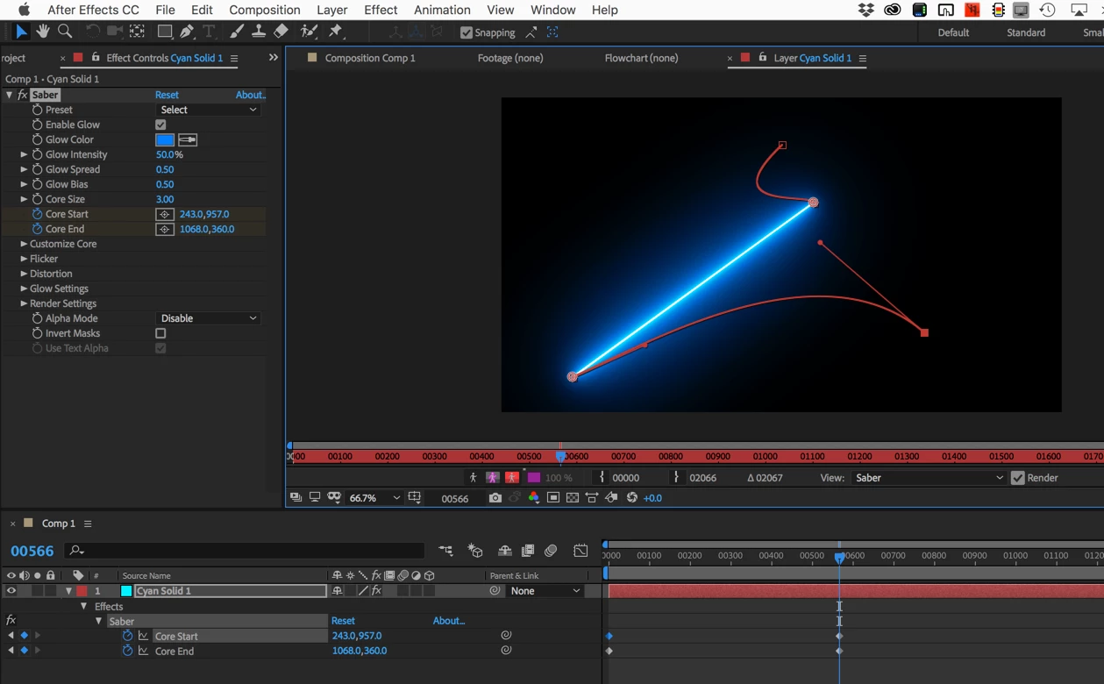This screenshot has width=1104, height=684.
Task: Open the Animation menu
Action: tap(441, 10)
